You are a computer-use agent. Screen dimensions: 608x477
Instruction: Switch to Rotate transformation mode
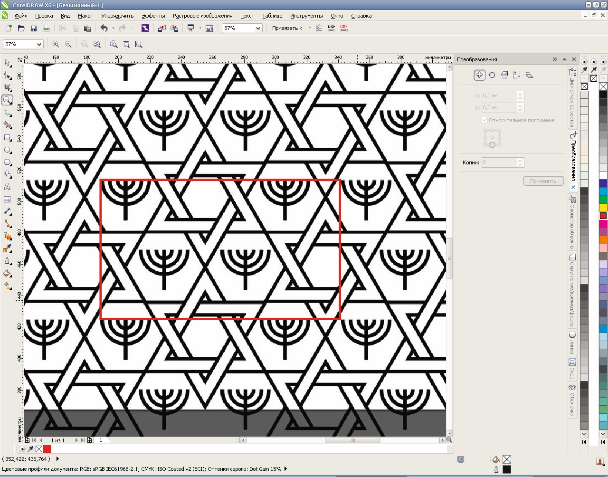click(x=492, y=75)
